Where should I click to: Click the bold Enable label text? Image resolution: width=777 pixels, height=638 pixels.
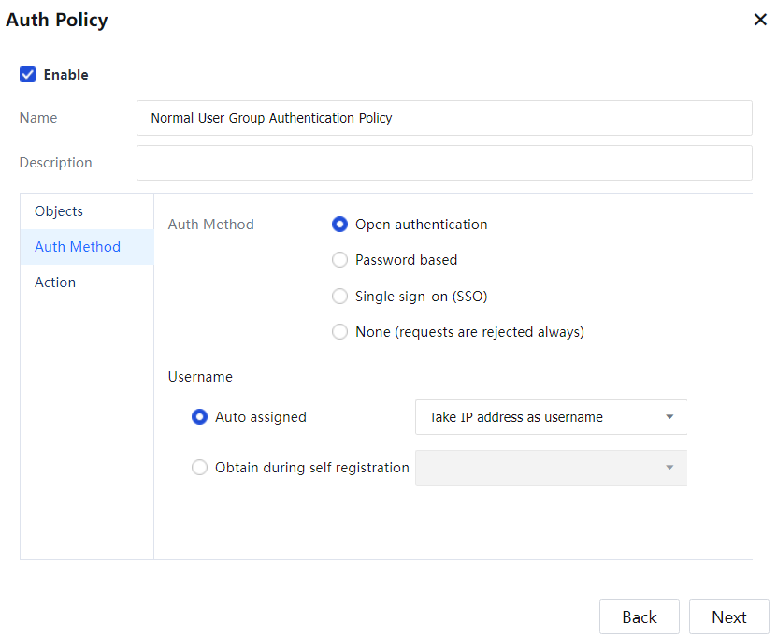tap(66, 75)
